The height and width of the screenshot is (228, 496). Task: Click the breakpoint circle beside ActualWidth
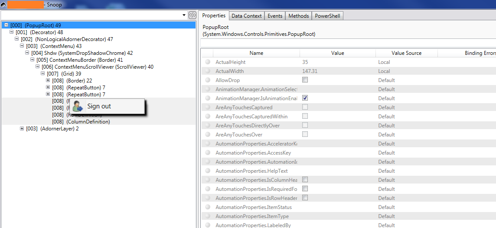click(x=208, y=71)
